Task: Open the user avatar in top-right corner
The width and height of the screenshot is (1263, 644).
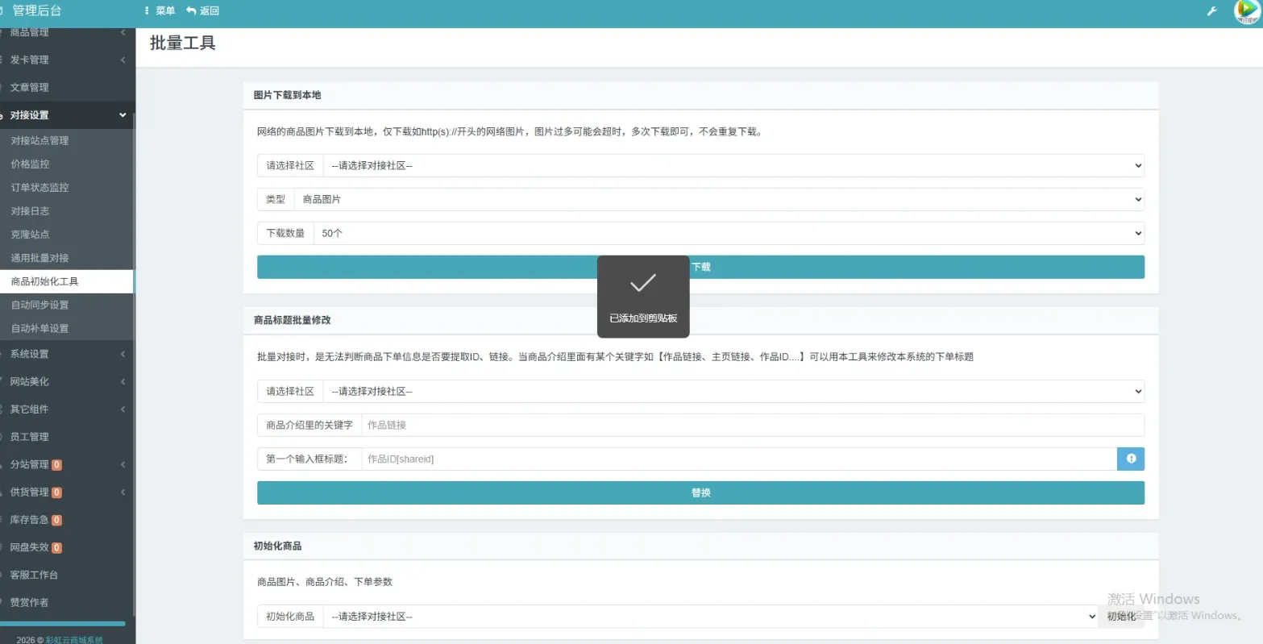Action: tap(1246, 11)
